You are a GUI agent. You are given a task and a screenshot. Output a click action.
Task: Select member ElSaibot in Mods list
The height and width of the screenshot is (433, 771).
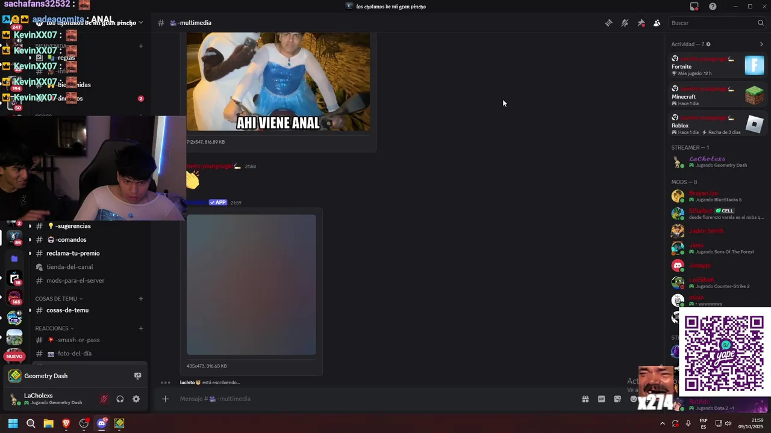718,213
